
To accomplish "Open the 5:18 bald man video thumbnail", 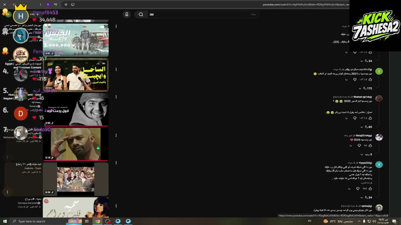I will [76, 144].
